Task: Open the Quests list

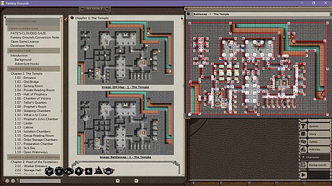Action: tap(318, 126)
